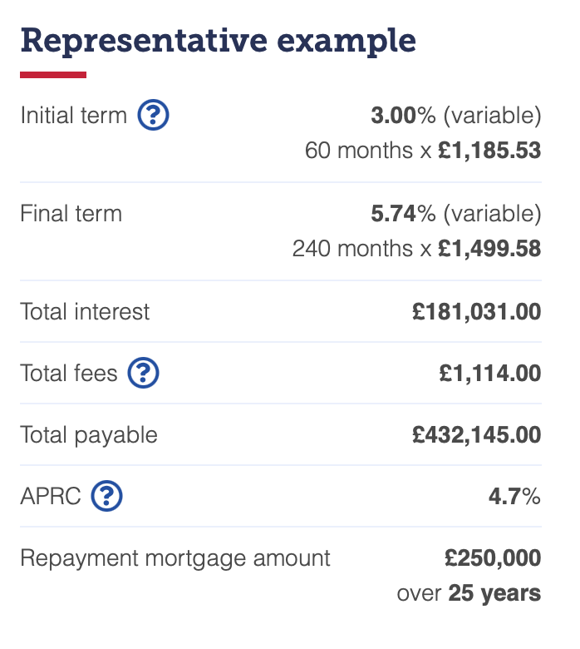580x649 pixels.
Task: Click the Total fees label
Action: coord(69,373)
